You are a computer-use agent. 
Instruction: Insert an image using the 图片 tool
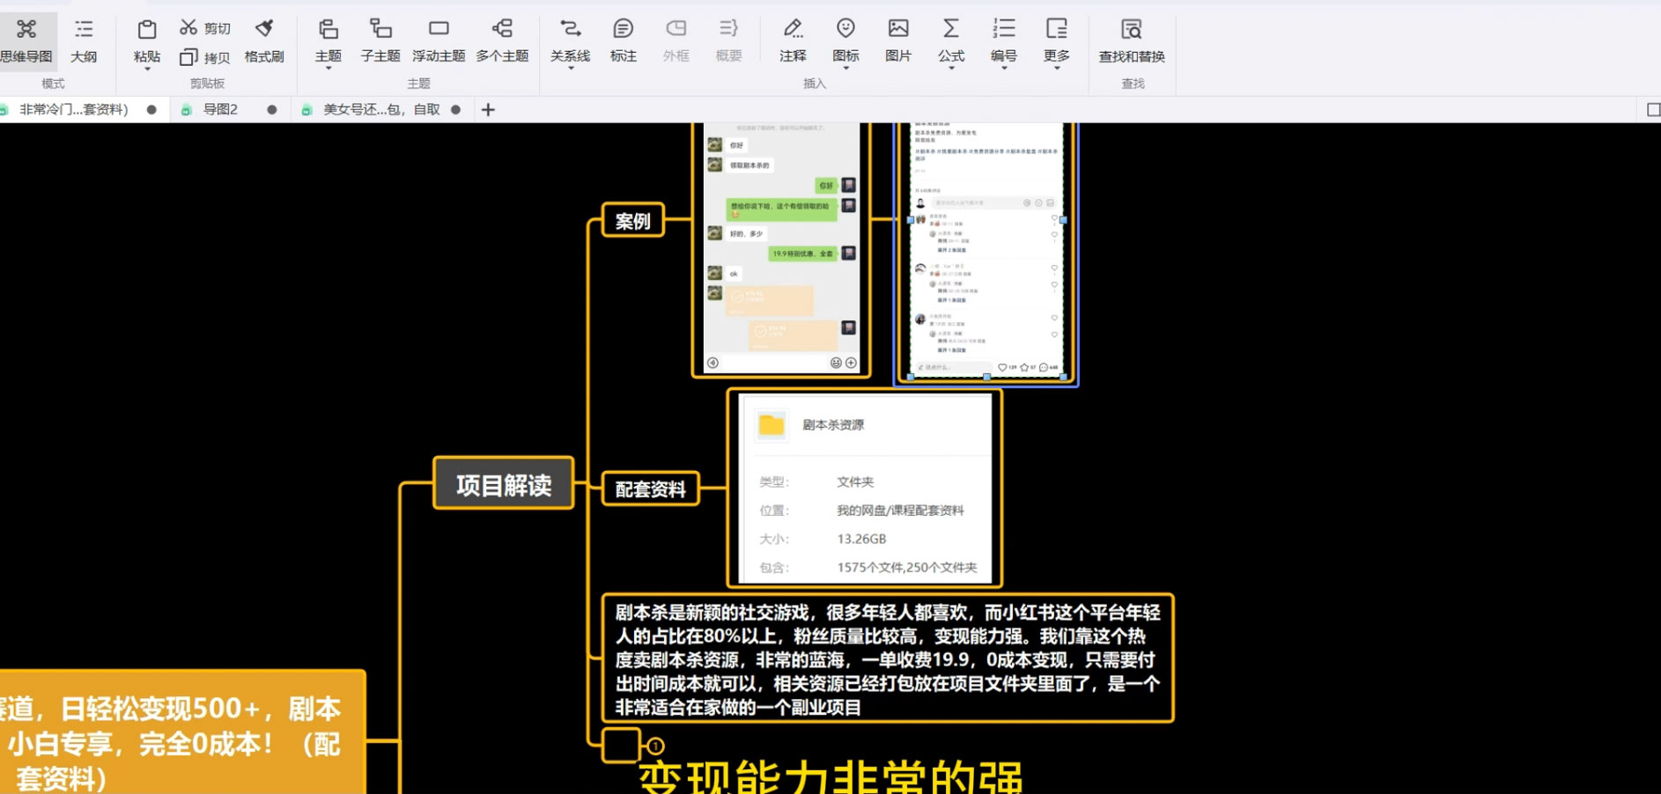tap(897, 40)
